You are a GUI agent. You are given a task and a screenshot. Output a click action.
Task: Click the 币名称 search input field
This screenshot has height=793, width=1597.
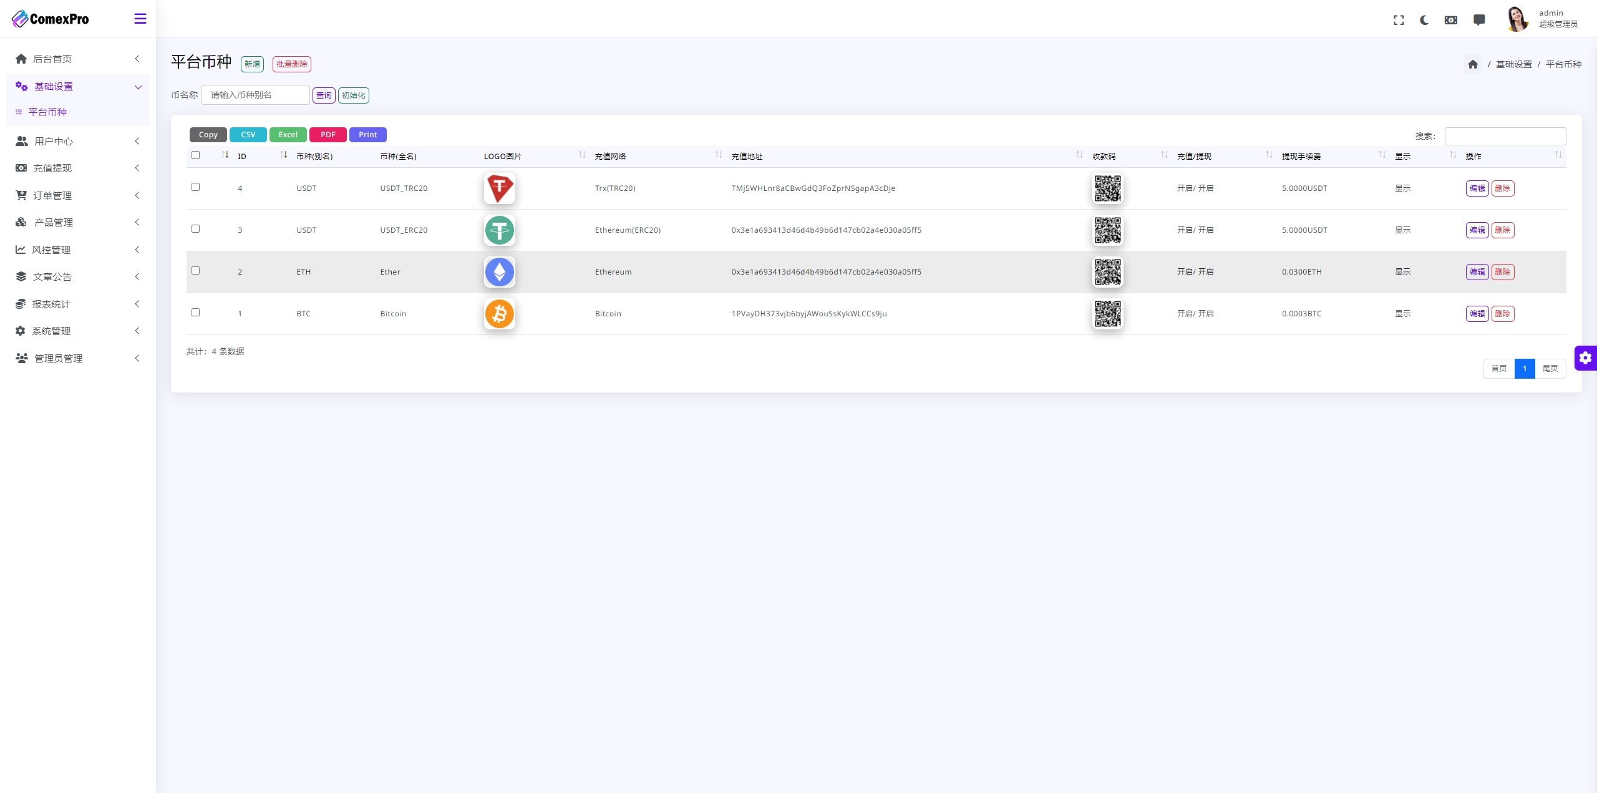coord(258,95)
